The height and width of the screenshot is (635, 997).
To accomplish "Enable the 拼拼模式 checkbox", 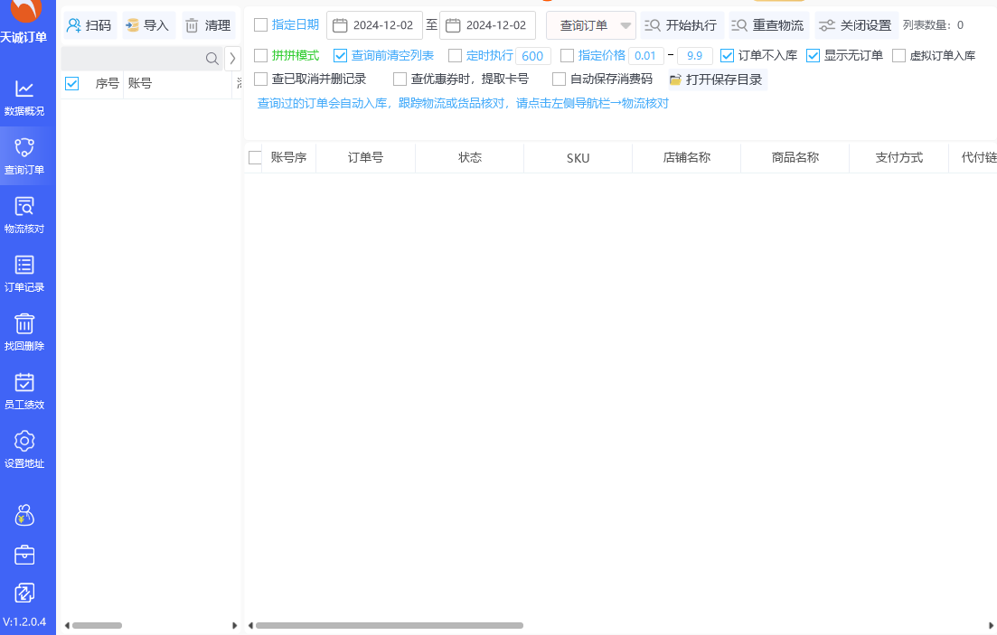I will tap(261, 56).
